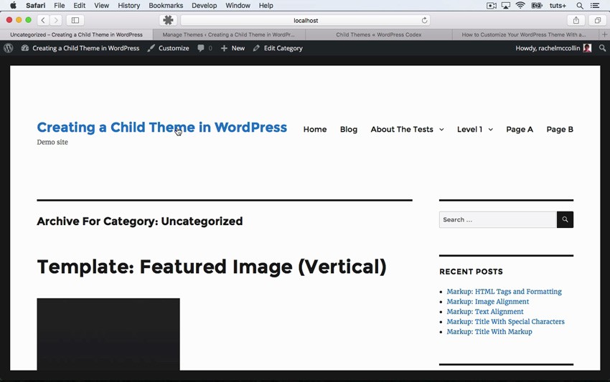Click the dashboard site icon in admin bar

[x=25, y=48]
